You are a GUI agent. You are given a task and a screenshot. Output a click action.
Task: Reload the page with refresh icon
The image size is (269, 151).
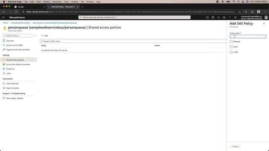16,12
